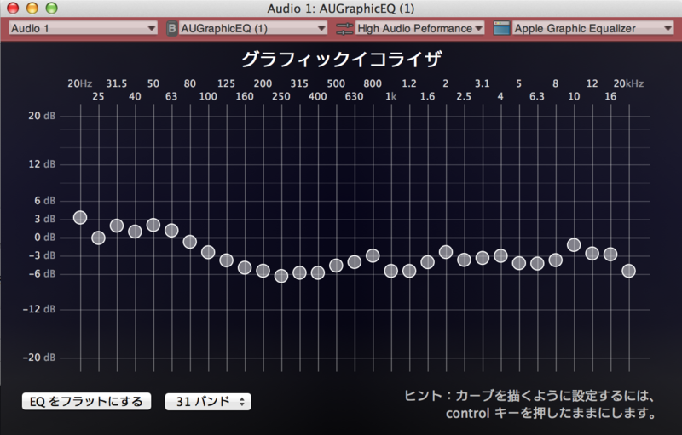Image resolution: width=682 pixels, height=435 pixels.
Task: Open the Apple Graphic Equalizer view dropdown
Action: [592, 28]
